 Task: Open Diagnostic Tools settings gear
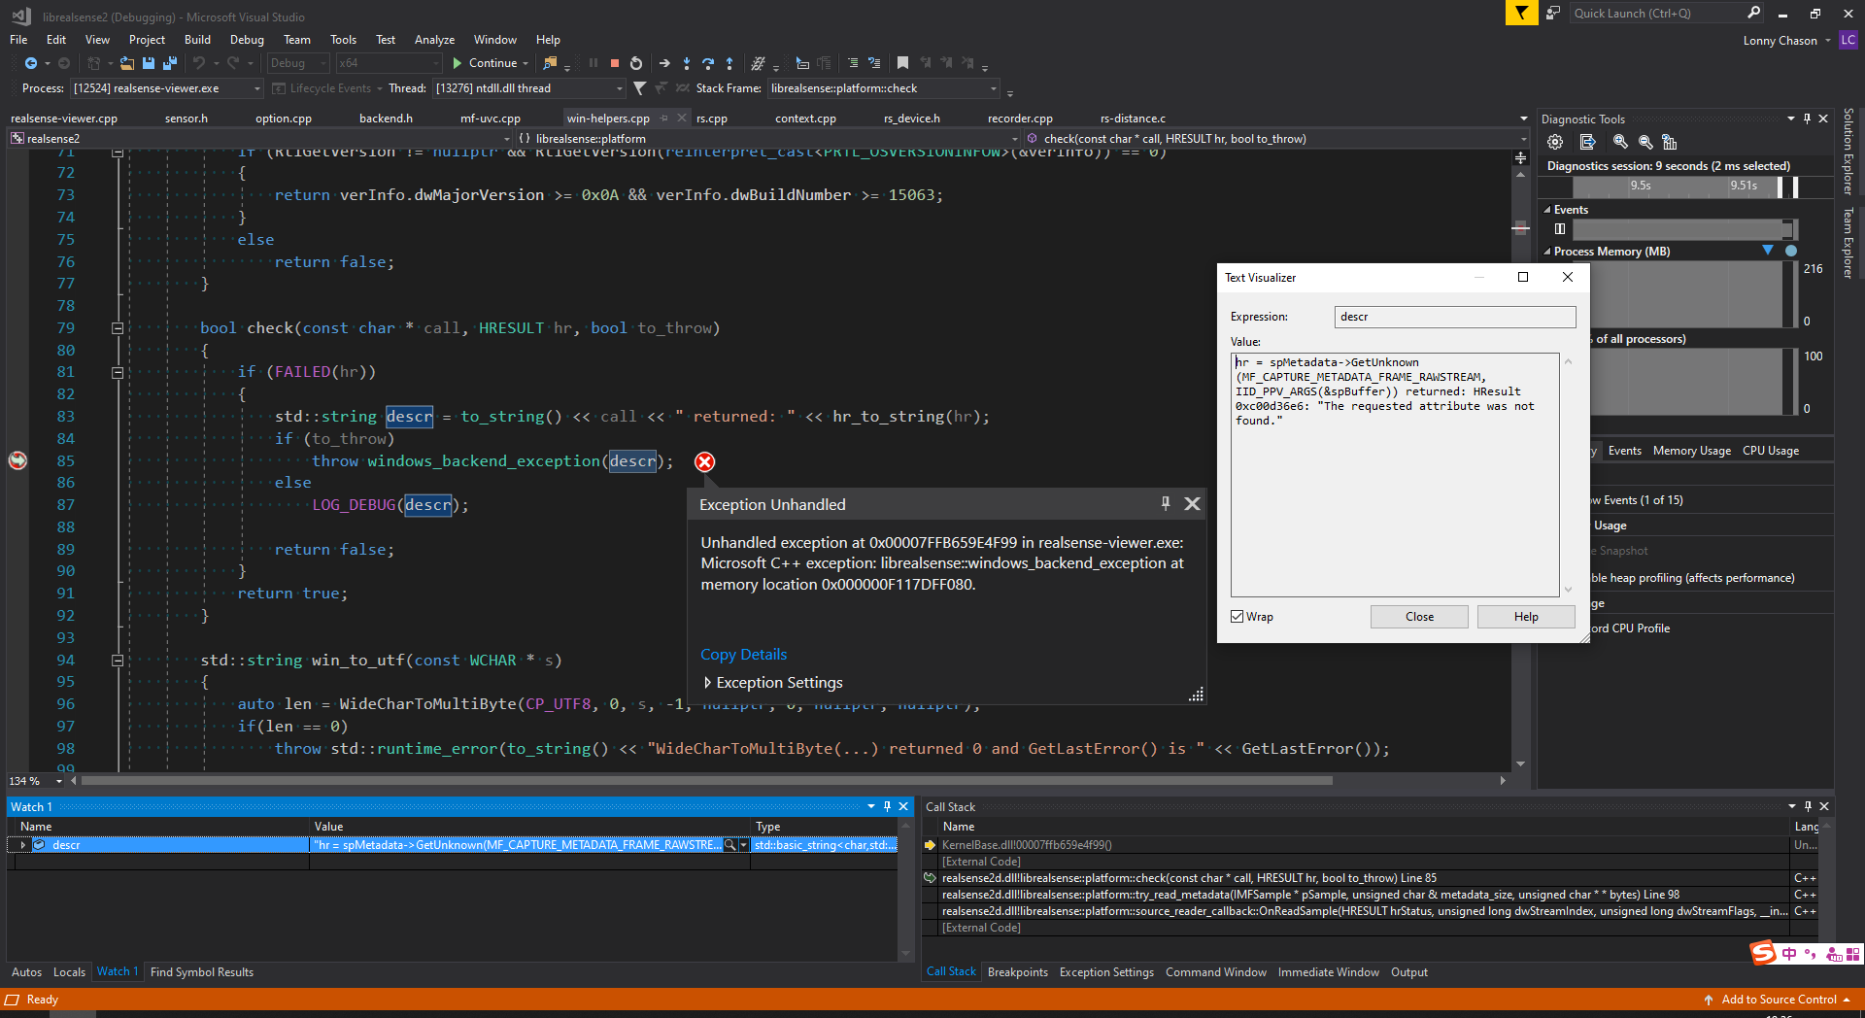(x=1555, y=142)
